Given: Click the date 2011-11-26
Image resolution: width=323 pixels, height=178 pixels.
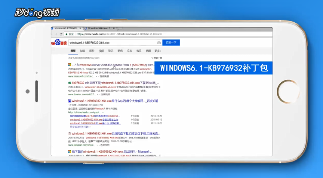Looking at the screenshot, I should pos(156,123).
